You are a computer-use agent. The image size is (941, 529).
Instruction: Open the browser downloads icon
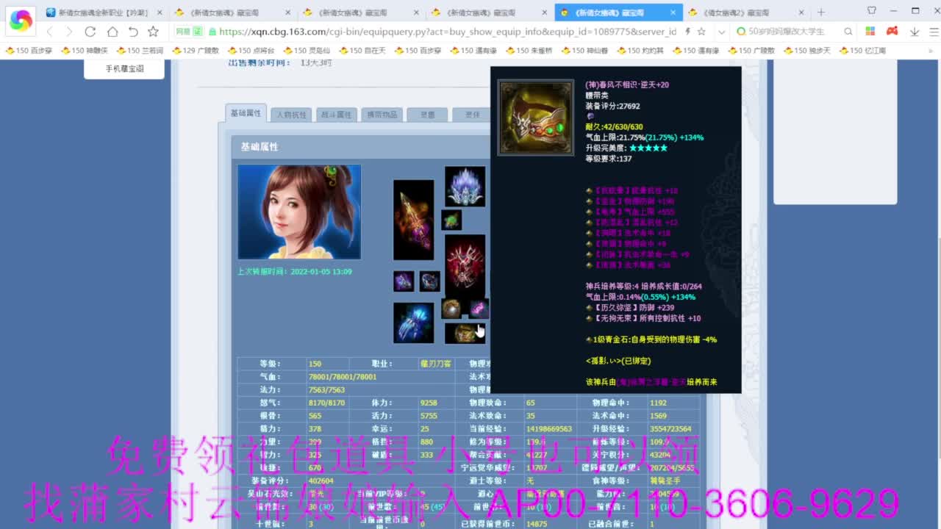coord(915,32)
